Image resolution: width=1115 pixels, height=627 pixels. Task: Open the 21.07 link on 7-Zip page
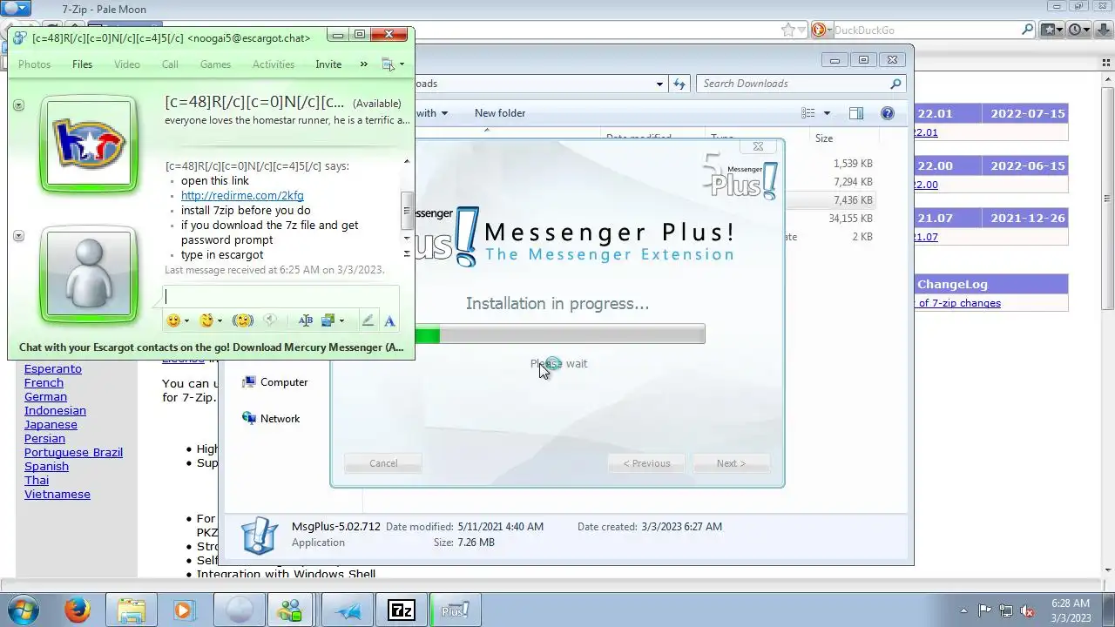(x=925, y=237)
